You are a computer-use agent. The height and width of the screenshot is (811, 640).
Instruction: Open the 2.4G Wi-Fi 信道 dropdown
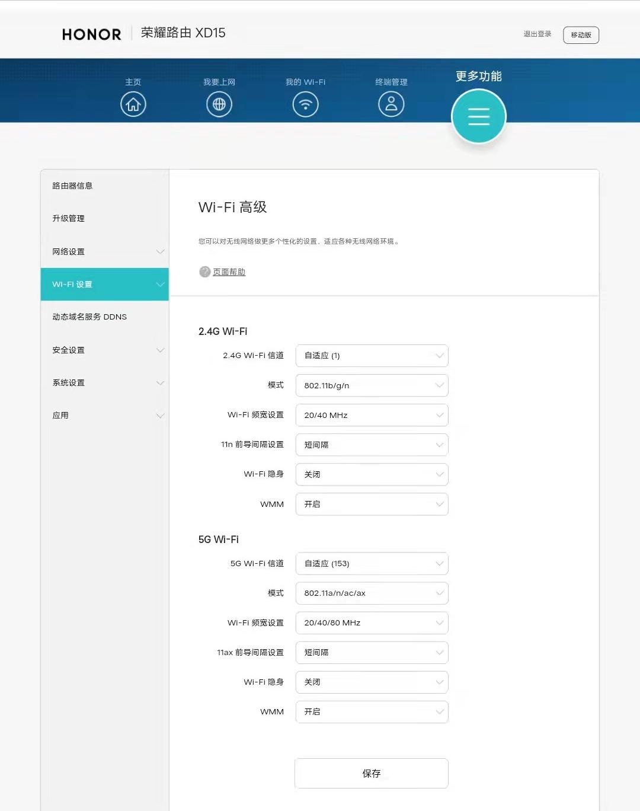372,356
